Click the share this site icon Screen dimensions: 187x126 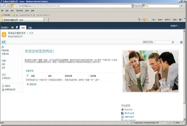[x=122, y=110]
